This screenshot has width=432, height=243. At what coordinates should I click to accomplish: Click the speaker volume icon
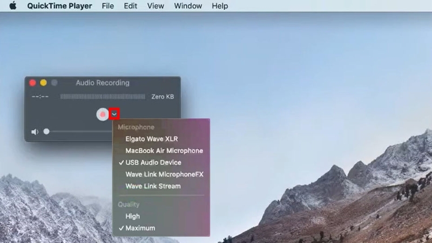[x=35, y=132]
